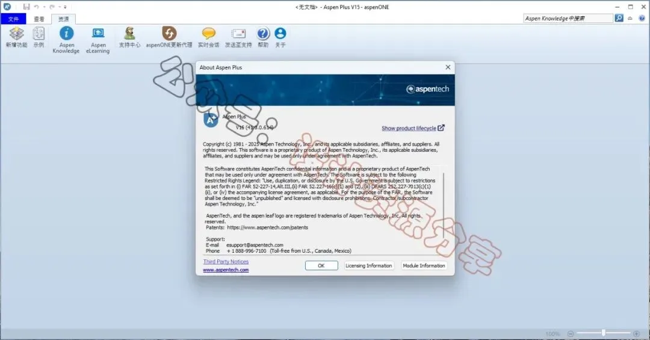Image resolution: width=650 pixels, height=340 pixels.
Task: Open the redo history dropdown arrow
Action: tap(59, 7)
